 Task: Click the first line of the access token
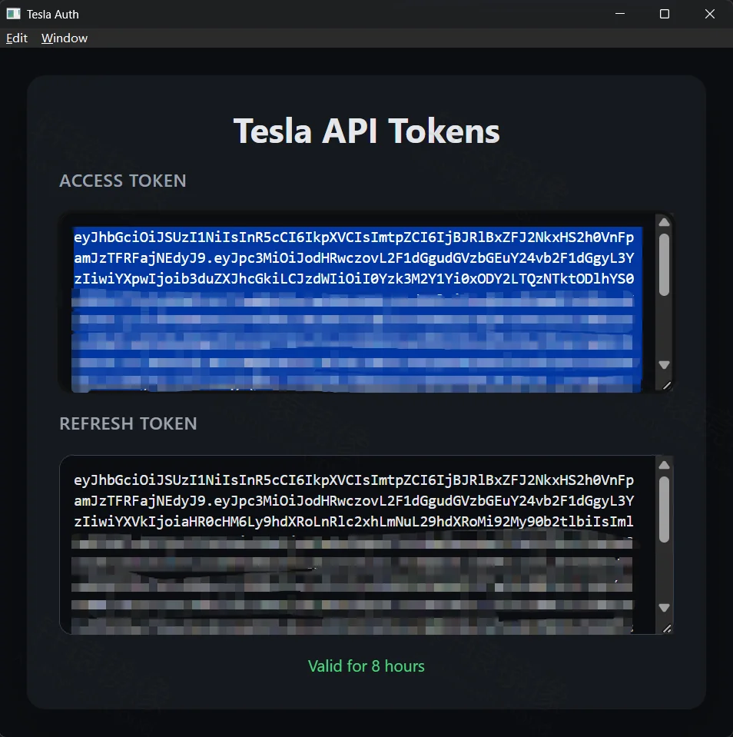pyautogui.click(x=353, y=237)
